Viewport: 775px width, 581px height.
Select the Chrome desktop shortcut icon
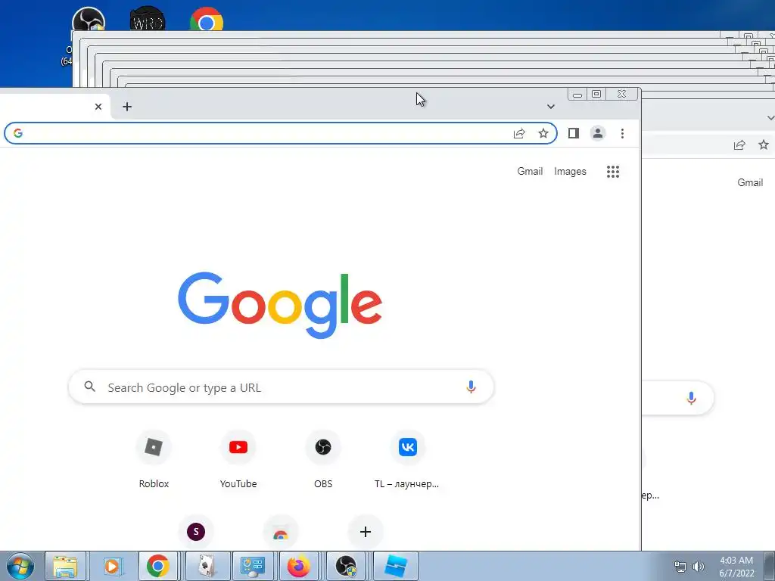click(207, 19)
